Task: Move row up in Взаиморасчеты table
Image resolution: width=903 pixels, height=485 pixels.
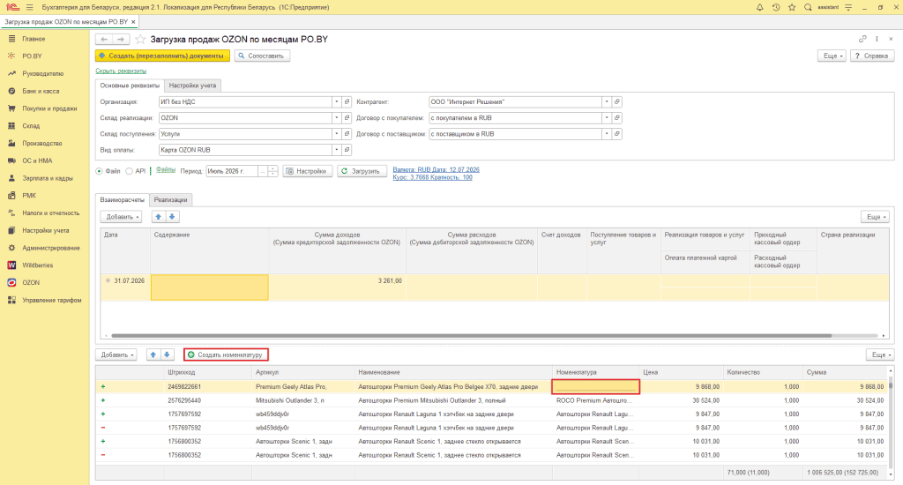Action: click(x=159, y=217)
